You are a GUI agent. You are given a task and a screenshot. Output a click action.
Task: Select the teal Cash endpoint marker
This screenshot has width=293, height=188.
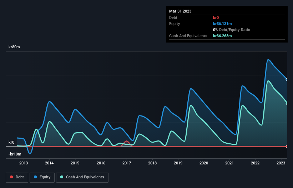tap(287, 103)
